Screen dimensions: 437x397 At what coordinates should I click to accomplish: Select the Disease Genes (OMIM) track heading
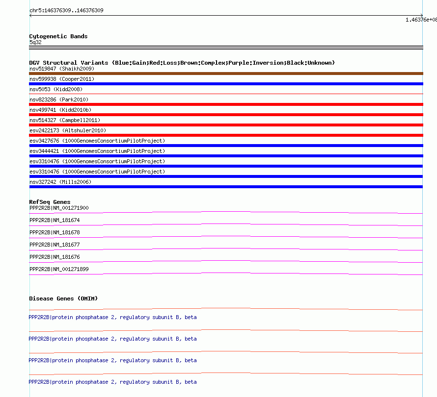click(x=63, y=298)
